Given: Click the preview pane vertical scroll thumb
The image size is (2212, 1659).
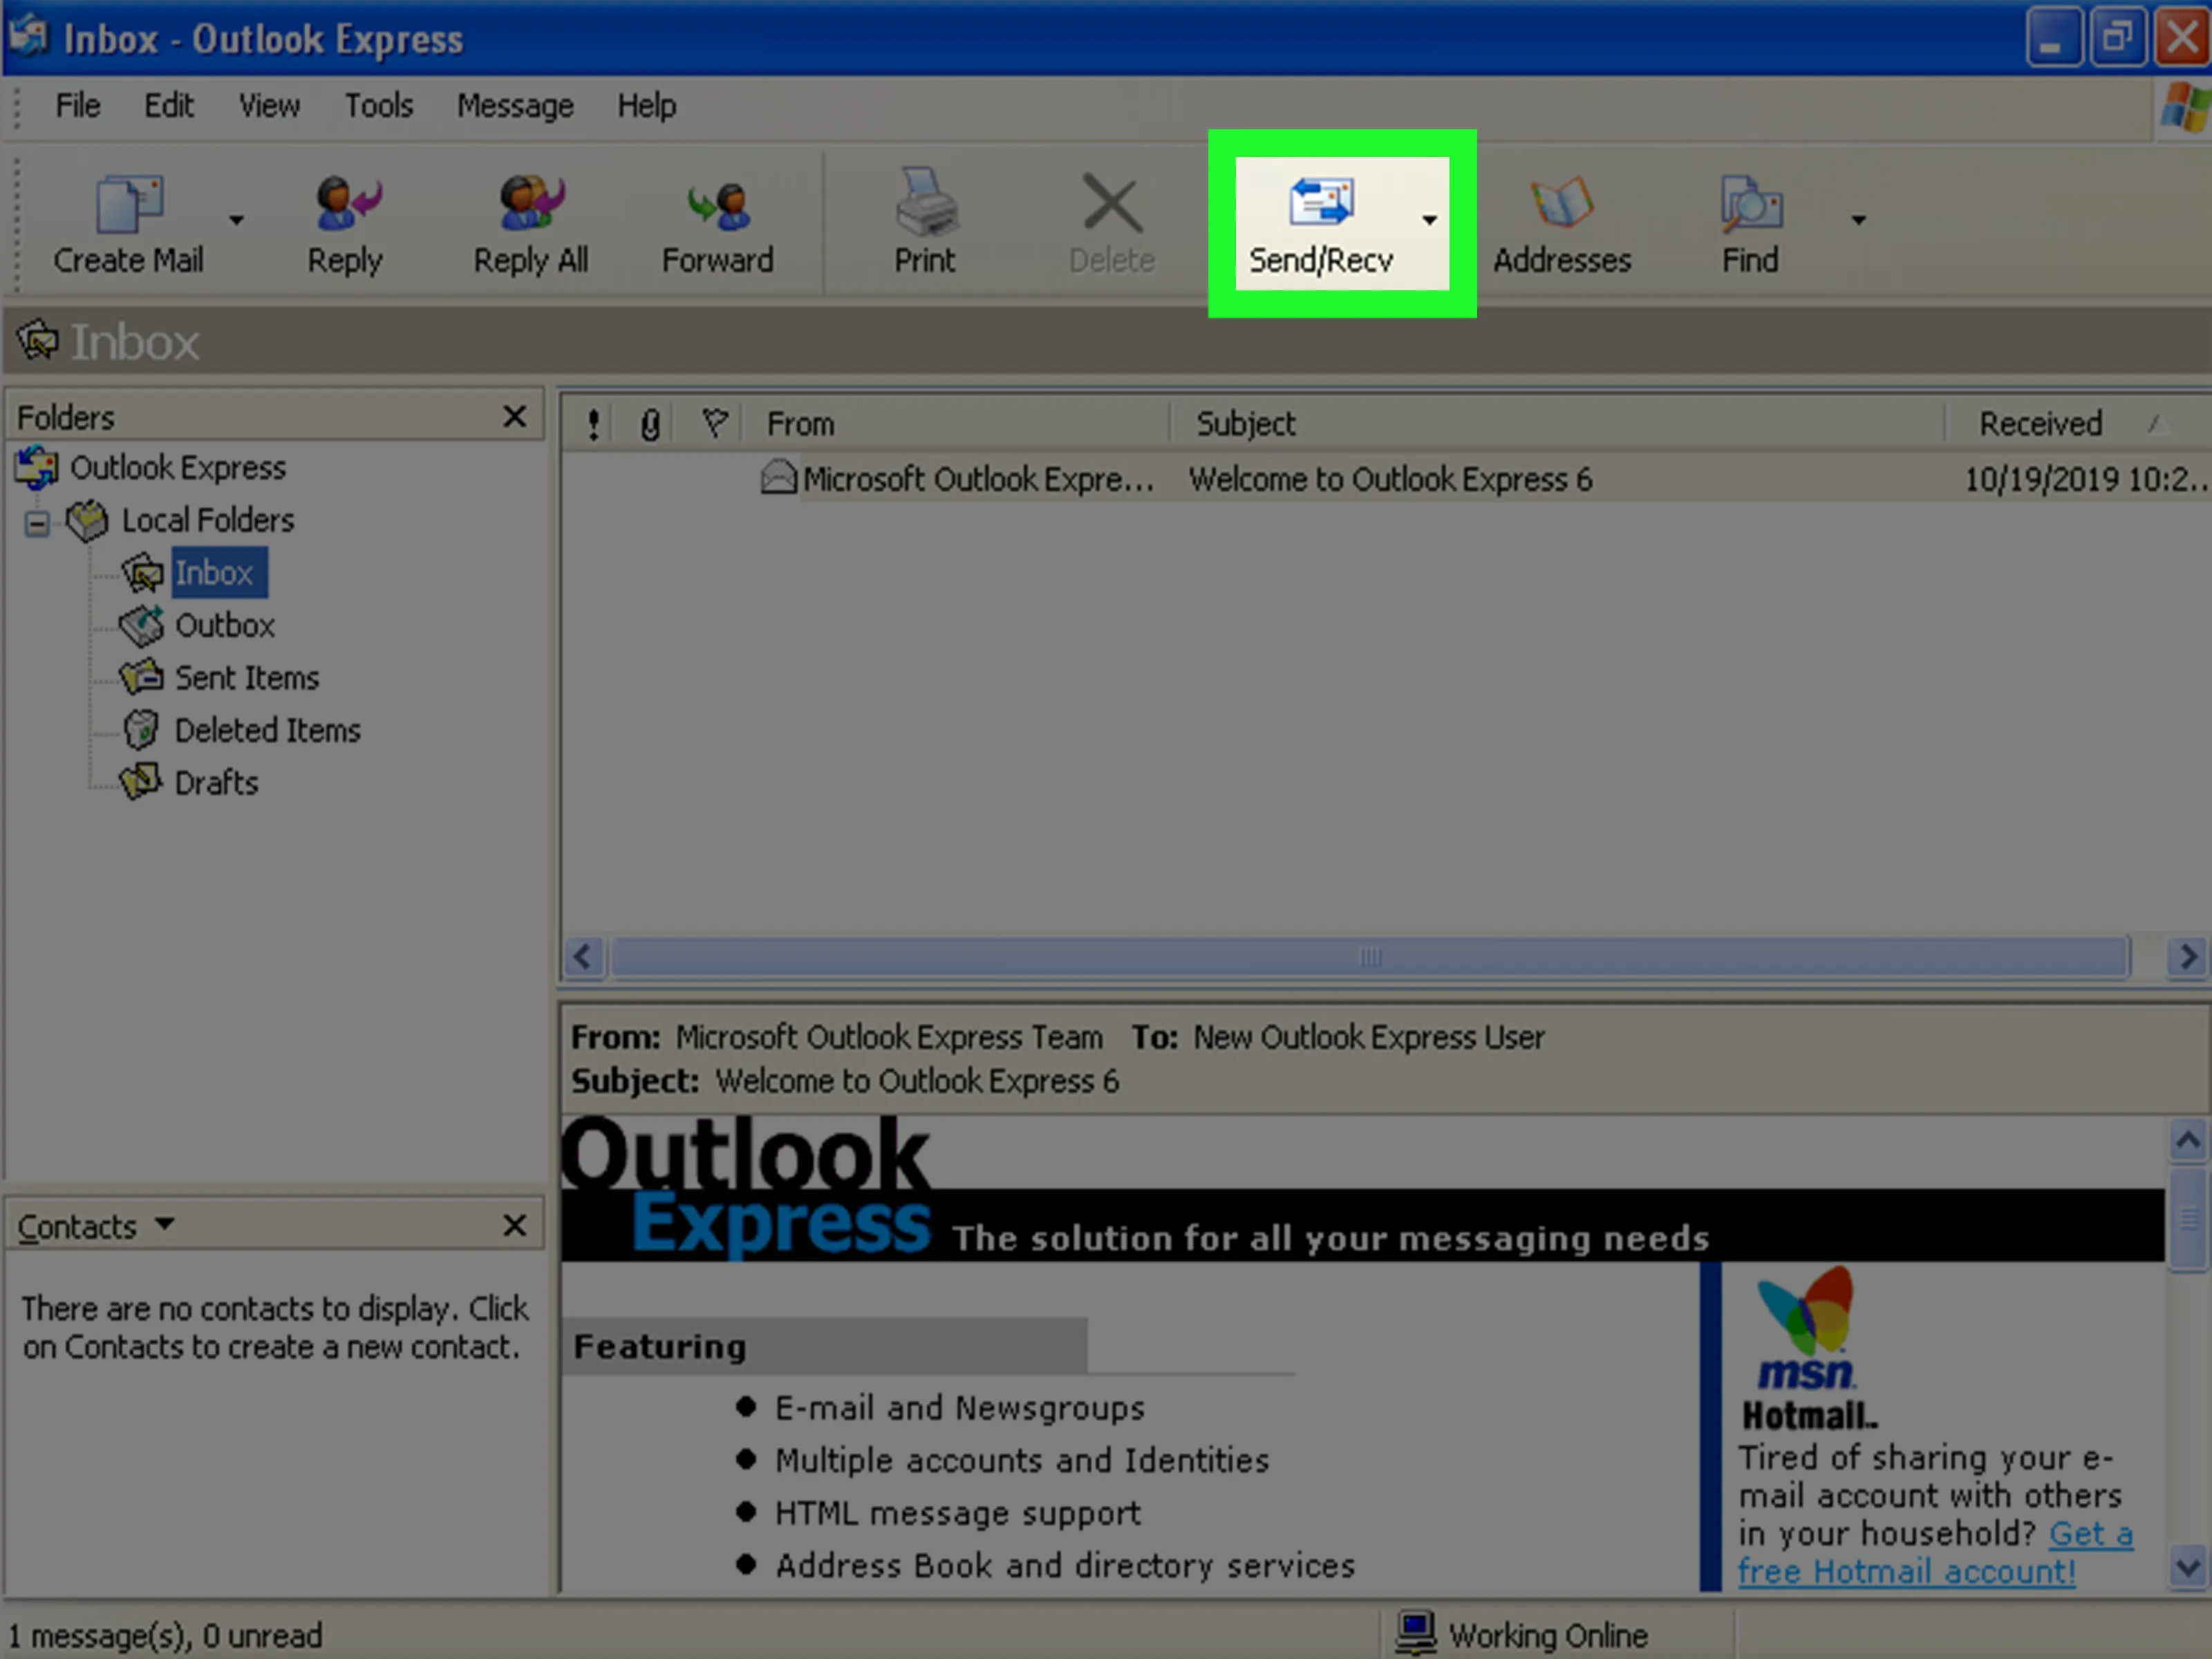Looking at the screenshot, I should [x=2188, y=1219].
